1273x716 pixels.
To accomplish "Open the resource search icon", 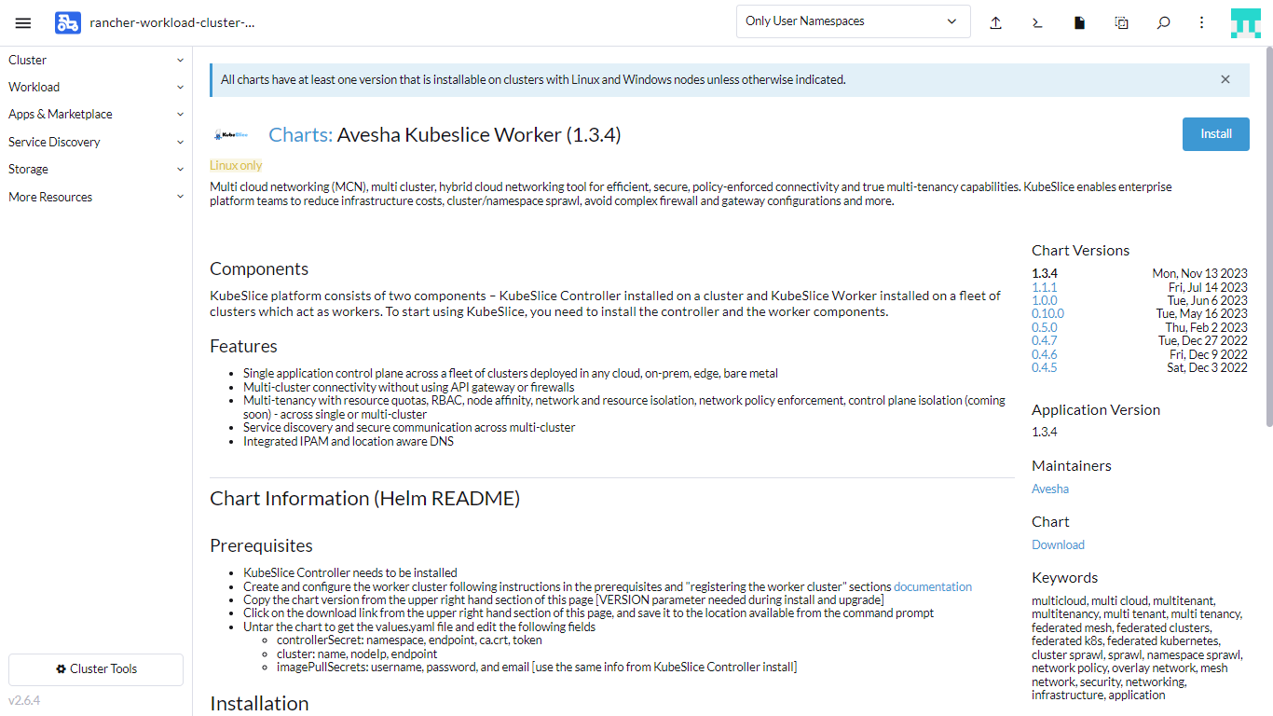I will 1163,22.
